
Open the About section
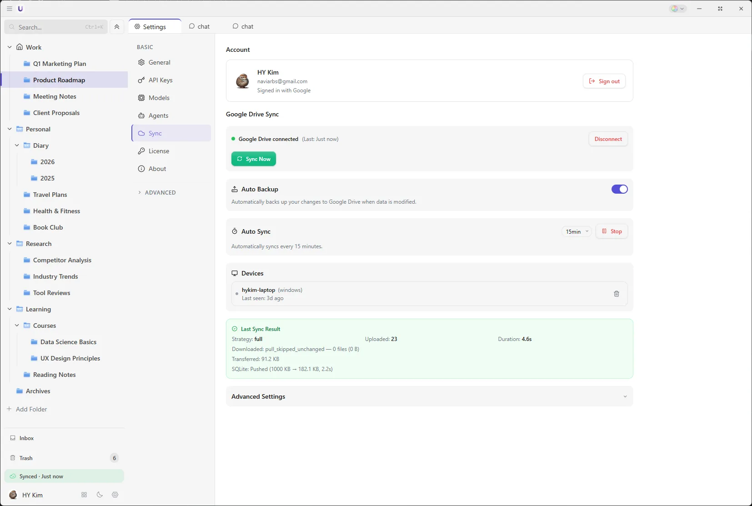click(x=157, y=169)
